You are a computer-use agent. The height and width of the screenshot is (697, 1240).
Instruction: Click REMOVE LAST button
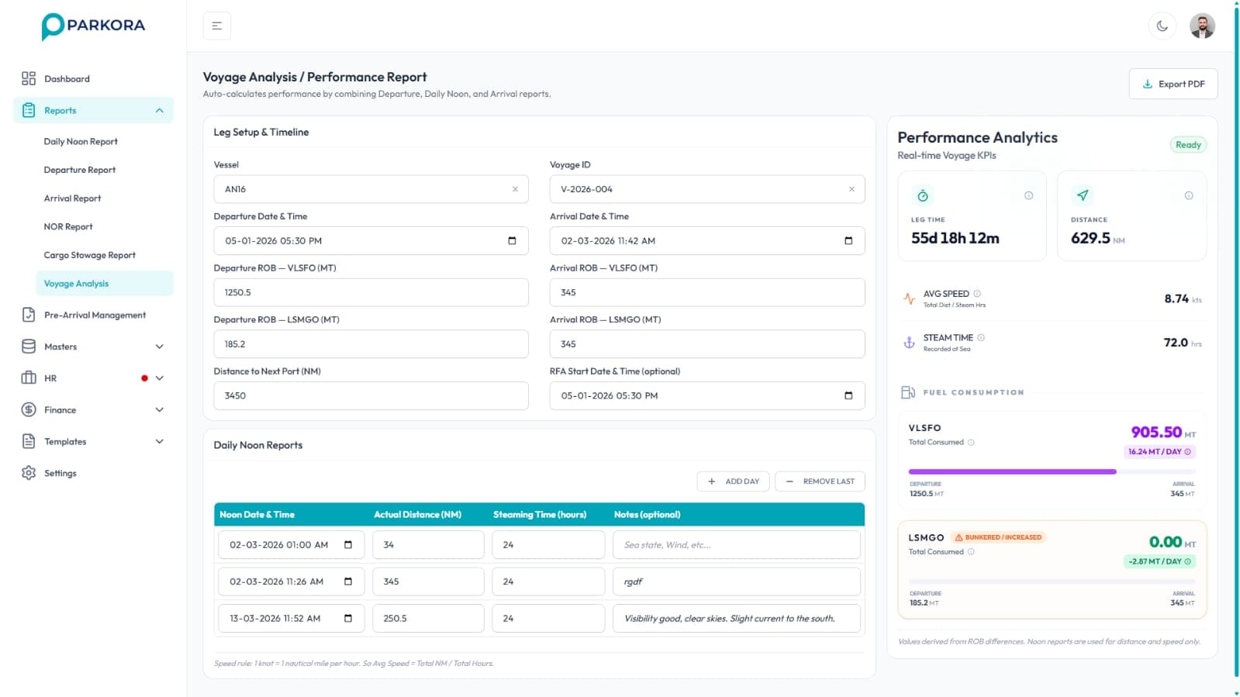(x=820, y=481)
